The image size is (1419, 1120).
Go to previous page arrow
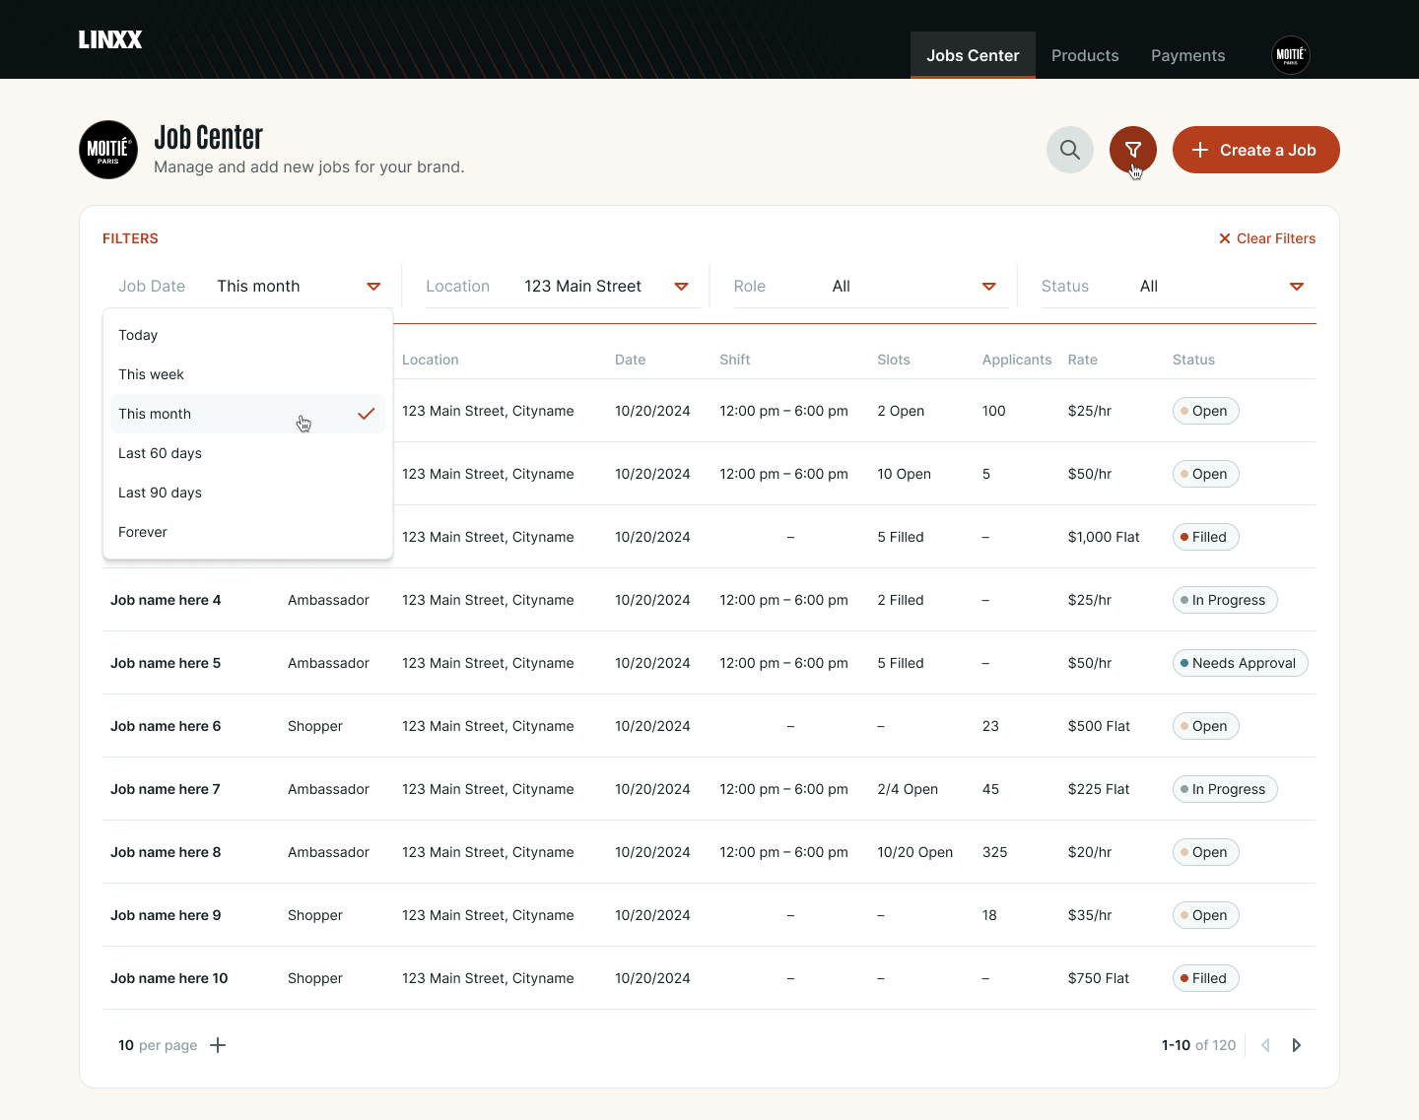(x=1265, y=1045)
